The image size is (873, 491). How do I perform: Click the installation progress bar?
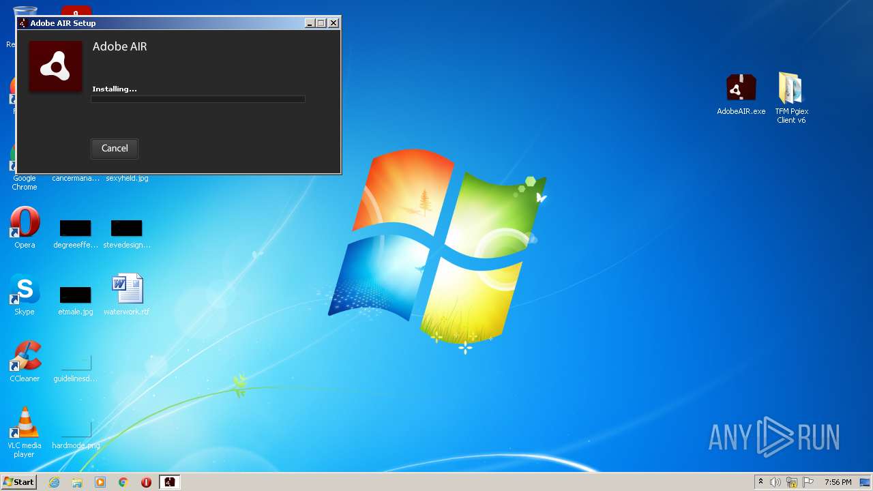(198, 100)
